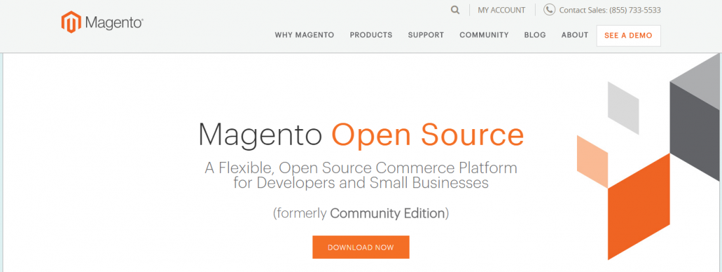The image size is (722, 272).
Task: Click the phone icon beside Contact Sales
Action: [549, 10]
